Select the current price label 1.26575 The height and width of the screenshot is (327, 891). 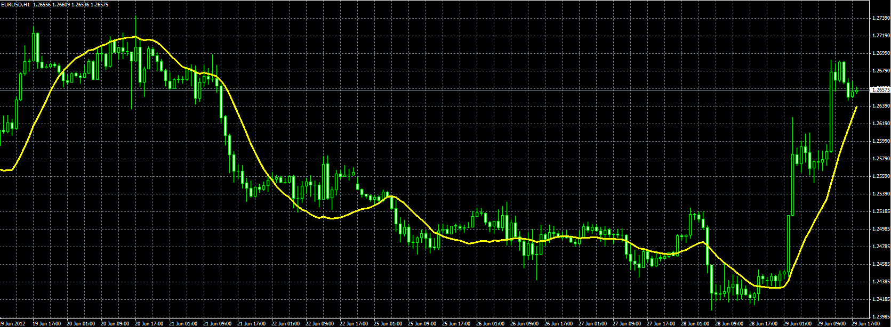[880, 90]
